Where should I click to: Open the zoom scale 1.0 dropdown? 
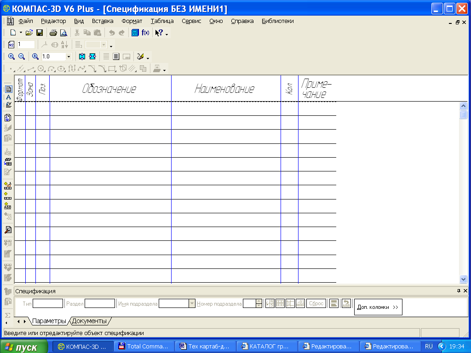point(69,57)
